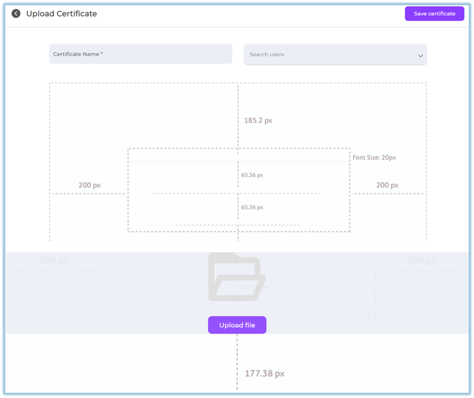Viewport: 474px width, 398px height.
Task: Click the Upload Certificate page title
Action: [x=61, y=14]
